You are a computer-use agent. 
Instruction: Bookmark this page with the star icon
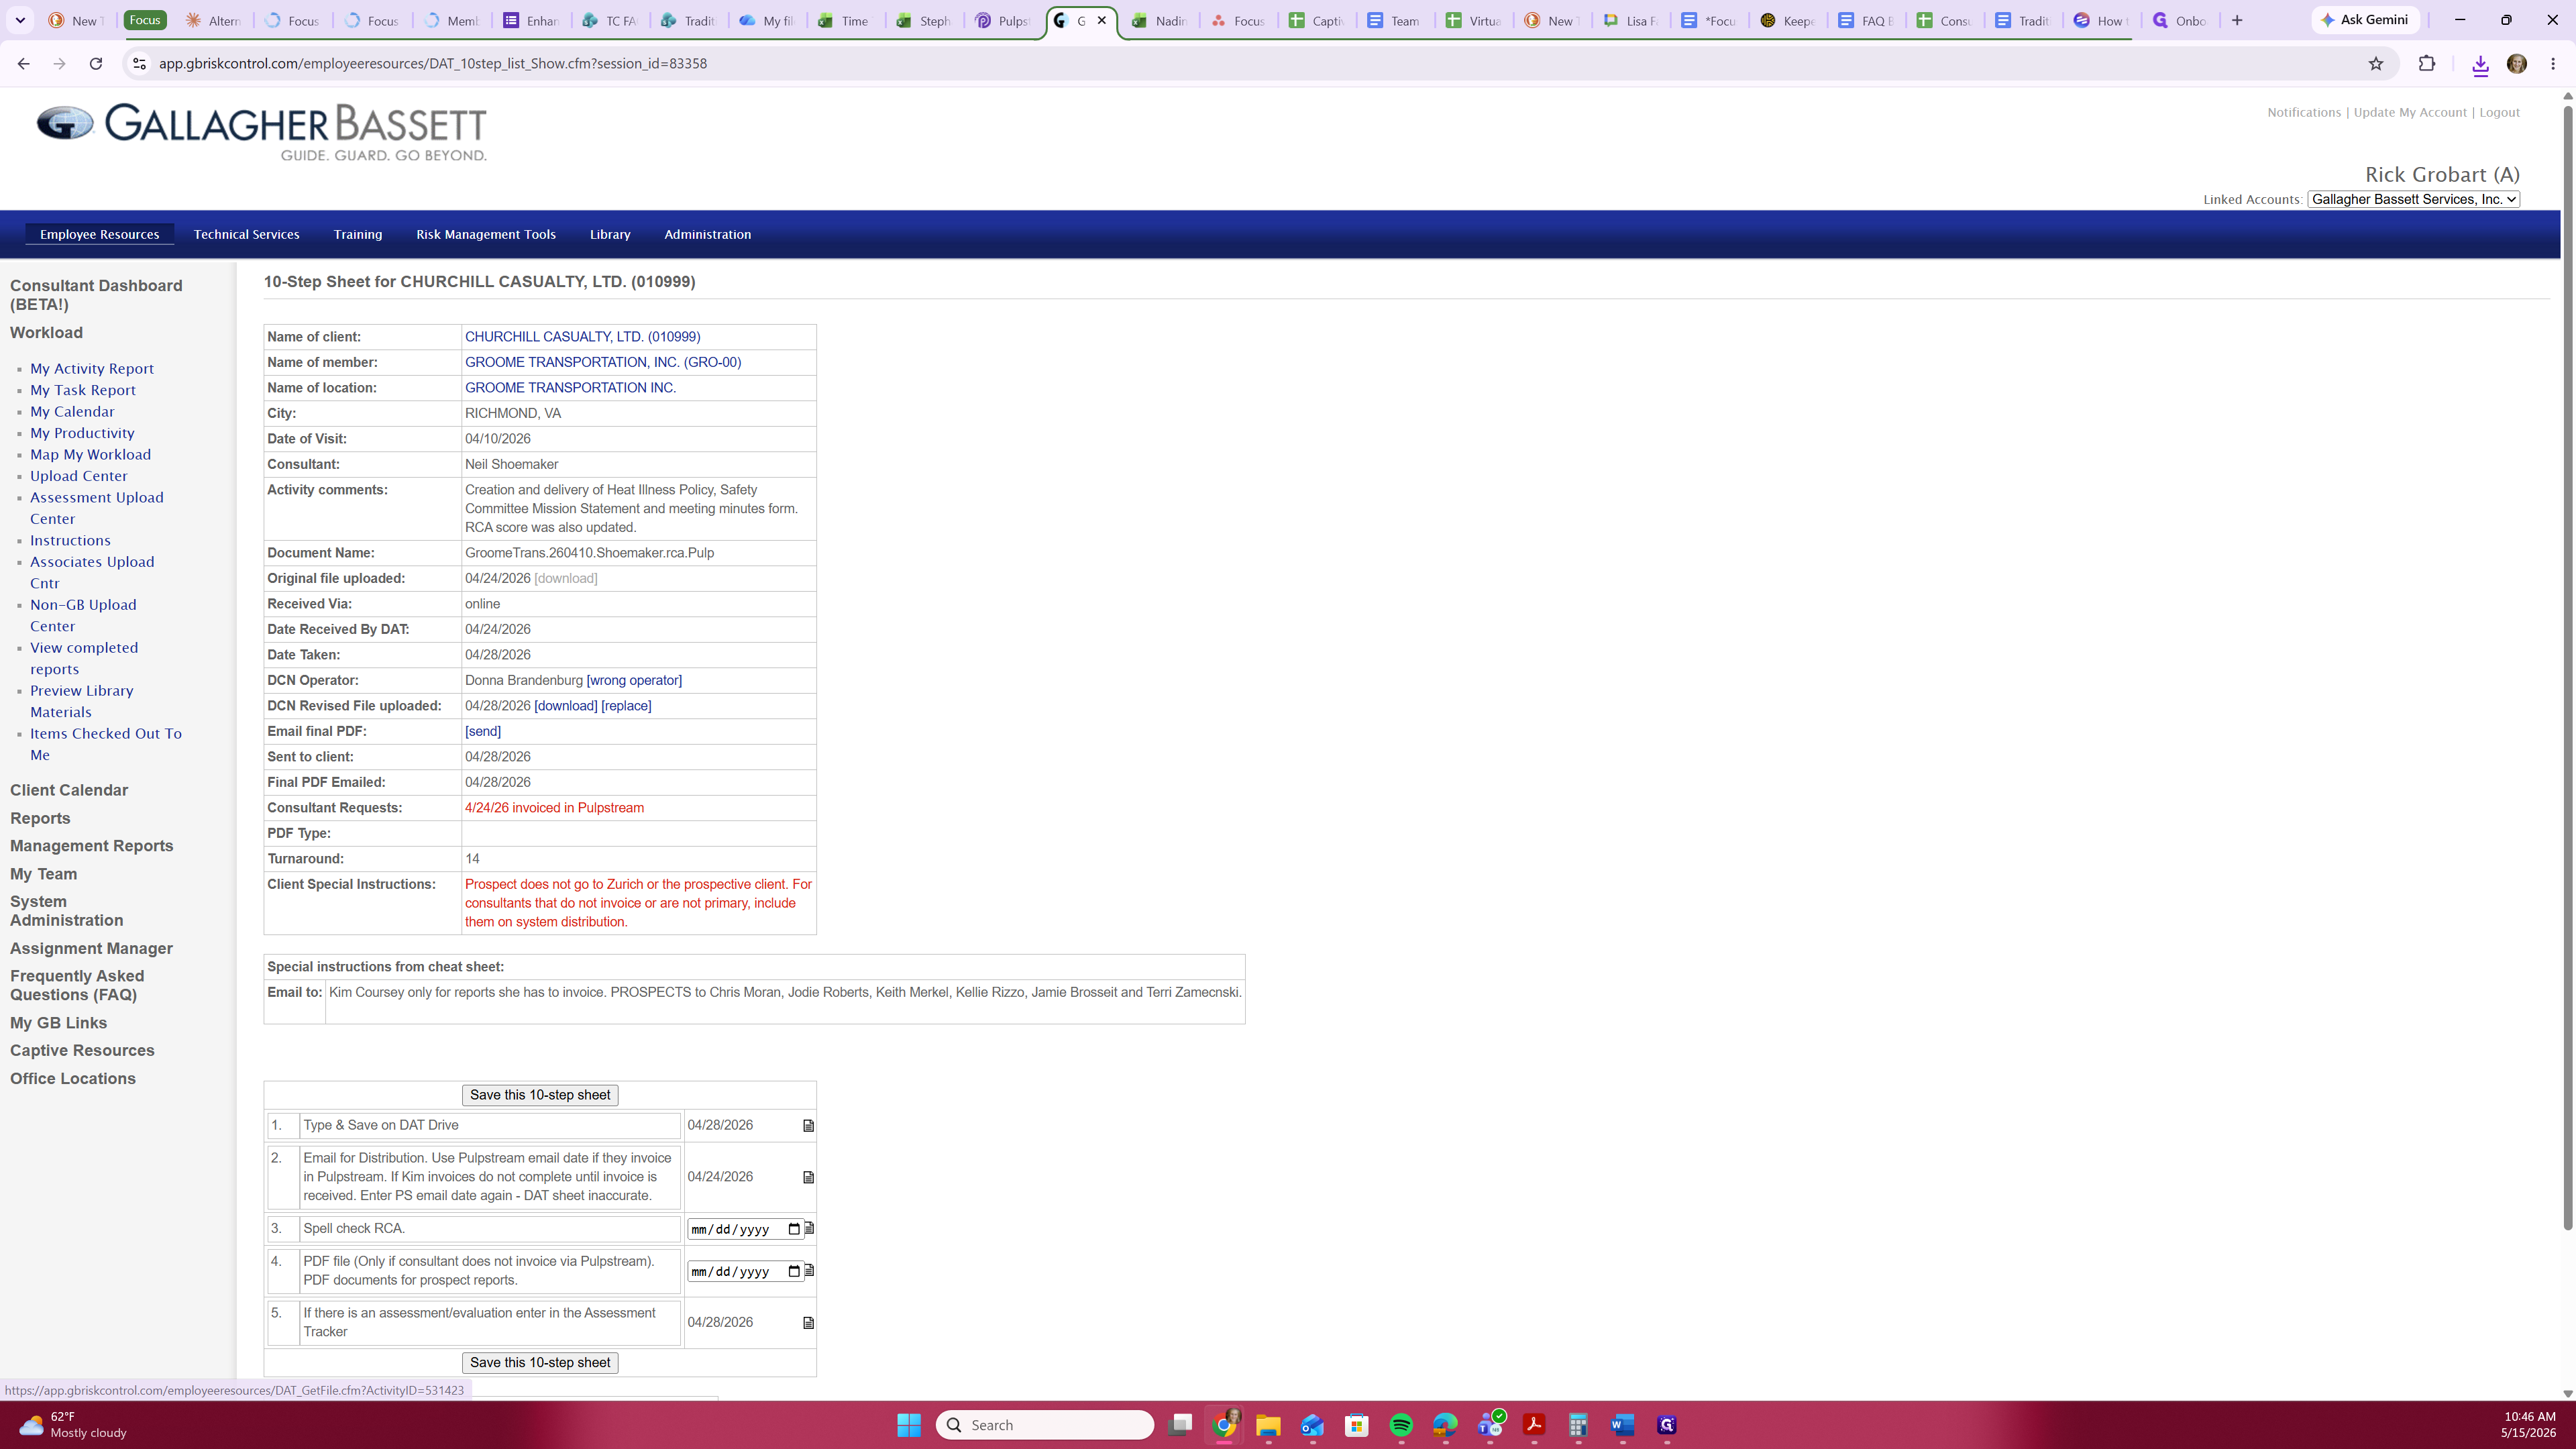click(2376, 64)
